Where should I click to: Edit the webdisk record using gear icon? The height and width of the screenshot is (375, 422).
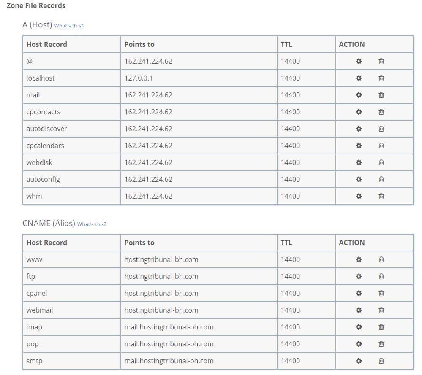click(359, 163)
